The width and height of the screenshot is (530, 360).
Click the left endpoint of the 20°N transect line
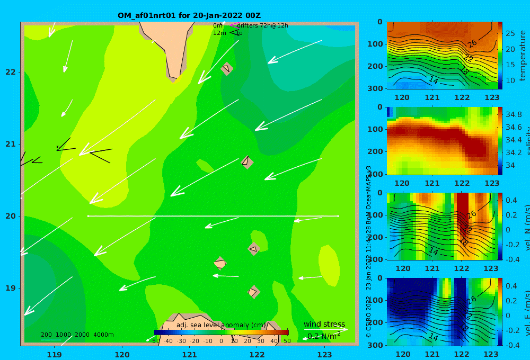click(x=88, y=216)
